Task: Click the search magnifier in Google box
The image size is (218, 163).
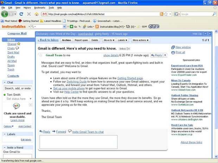Action: tap(214, 14)
